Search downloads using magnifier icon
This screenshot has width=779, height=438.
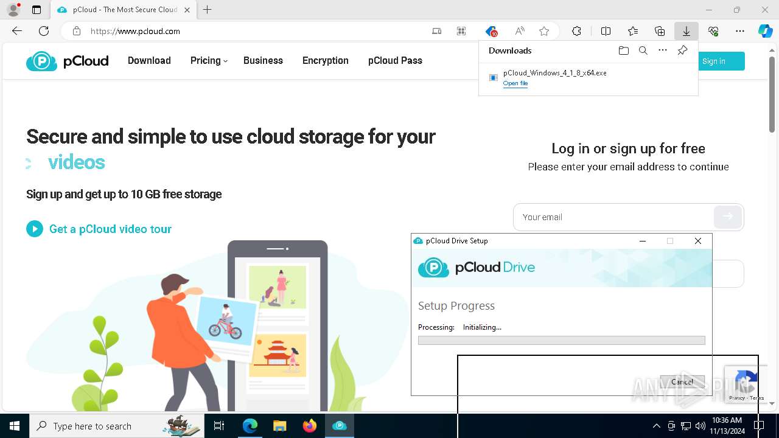pyautogui.click(x=643, y=50)
